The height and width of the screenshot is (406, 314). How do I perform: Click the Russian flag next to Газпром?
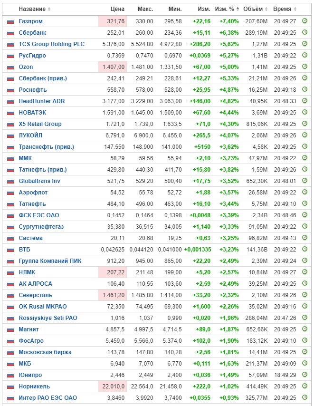coord(10,21)
